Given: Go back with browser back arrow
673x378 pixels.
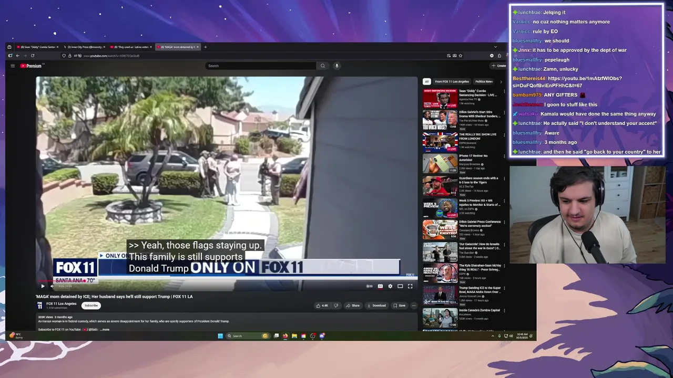Looking at the screenshot, I should (17, 56).
